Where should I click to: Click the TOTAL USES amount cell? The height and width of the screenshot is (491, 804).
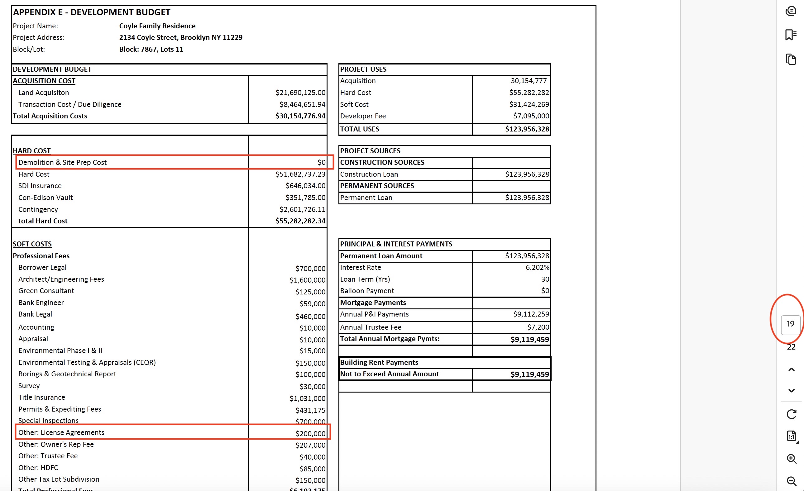coord(527,129)
